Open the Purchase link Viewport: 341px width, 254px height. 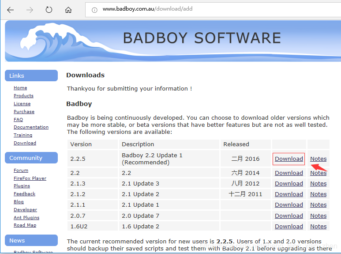tap(24, 111)
